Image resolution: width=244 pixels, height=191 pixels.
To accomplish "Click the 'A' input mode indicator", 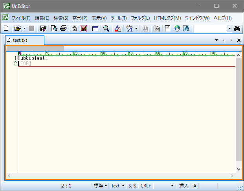I will [x=194, y=186].
